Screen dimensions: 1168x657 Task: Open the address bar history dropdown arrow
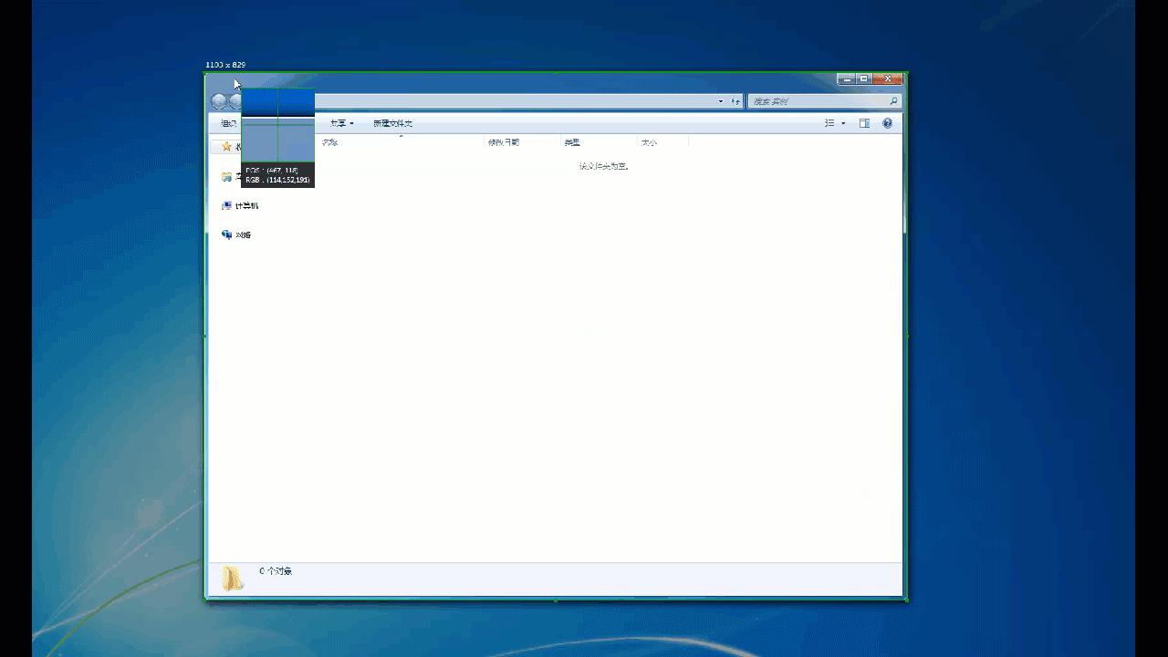(x=721, y=101)
